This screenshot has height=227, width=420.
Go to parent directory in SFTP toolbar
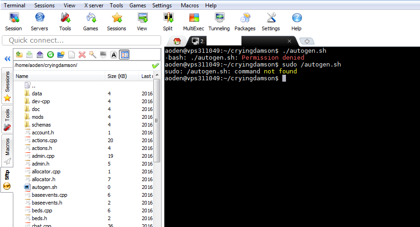pos(19,55)
